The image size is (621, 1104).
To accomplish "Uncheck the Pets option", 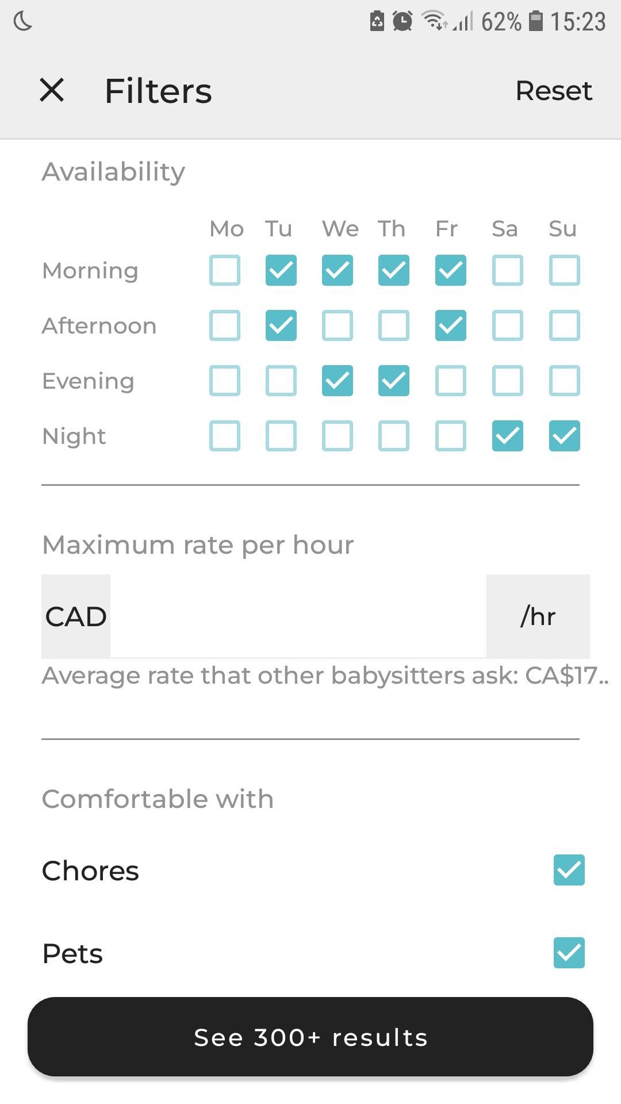I will pyautogui.click(x=569, y=953).
